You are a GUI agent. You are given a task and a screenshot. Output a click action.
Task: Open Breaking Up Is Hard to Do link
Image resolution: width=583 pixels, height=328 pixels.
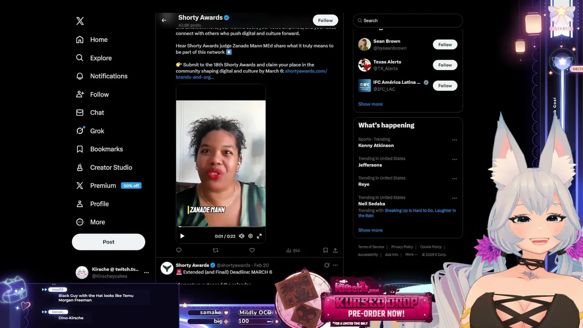[409, 210]
